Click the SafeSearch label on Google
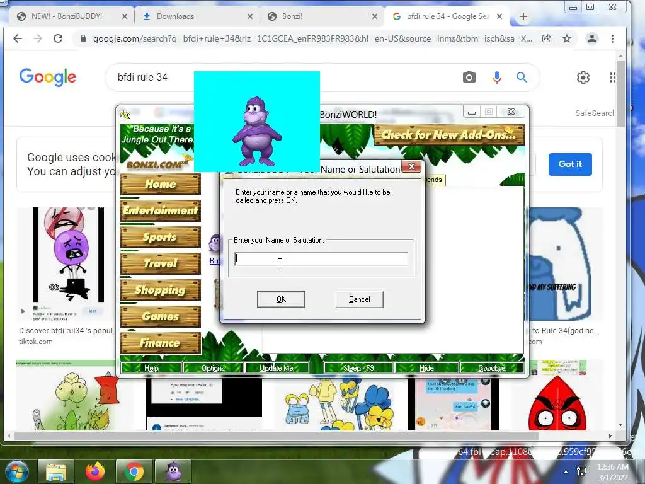Screen dimensions: 645x484 tap(595, 113)
